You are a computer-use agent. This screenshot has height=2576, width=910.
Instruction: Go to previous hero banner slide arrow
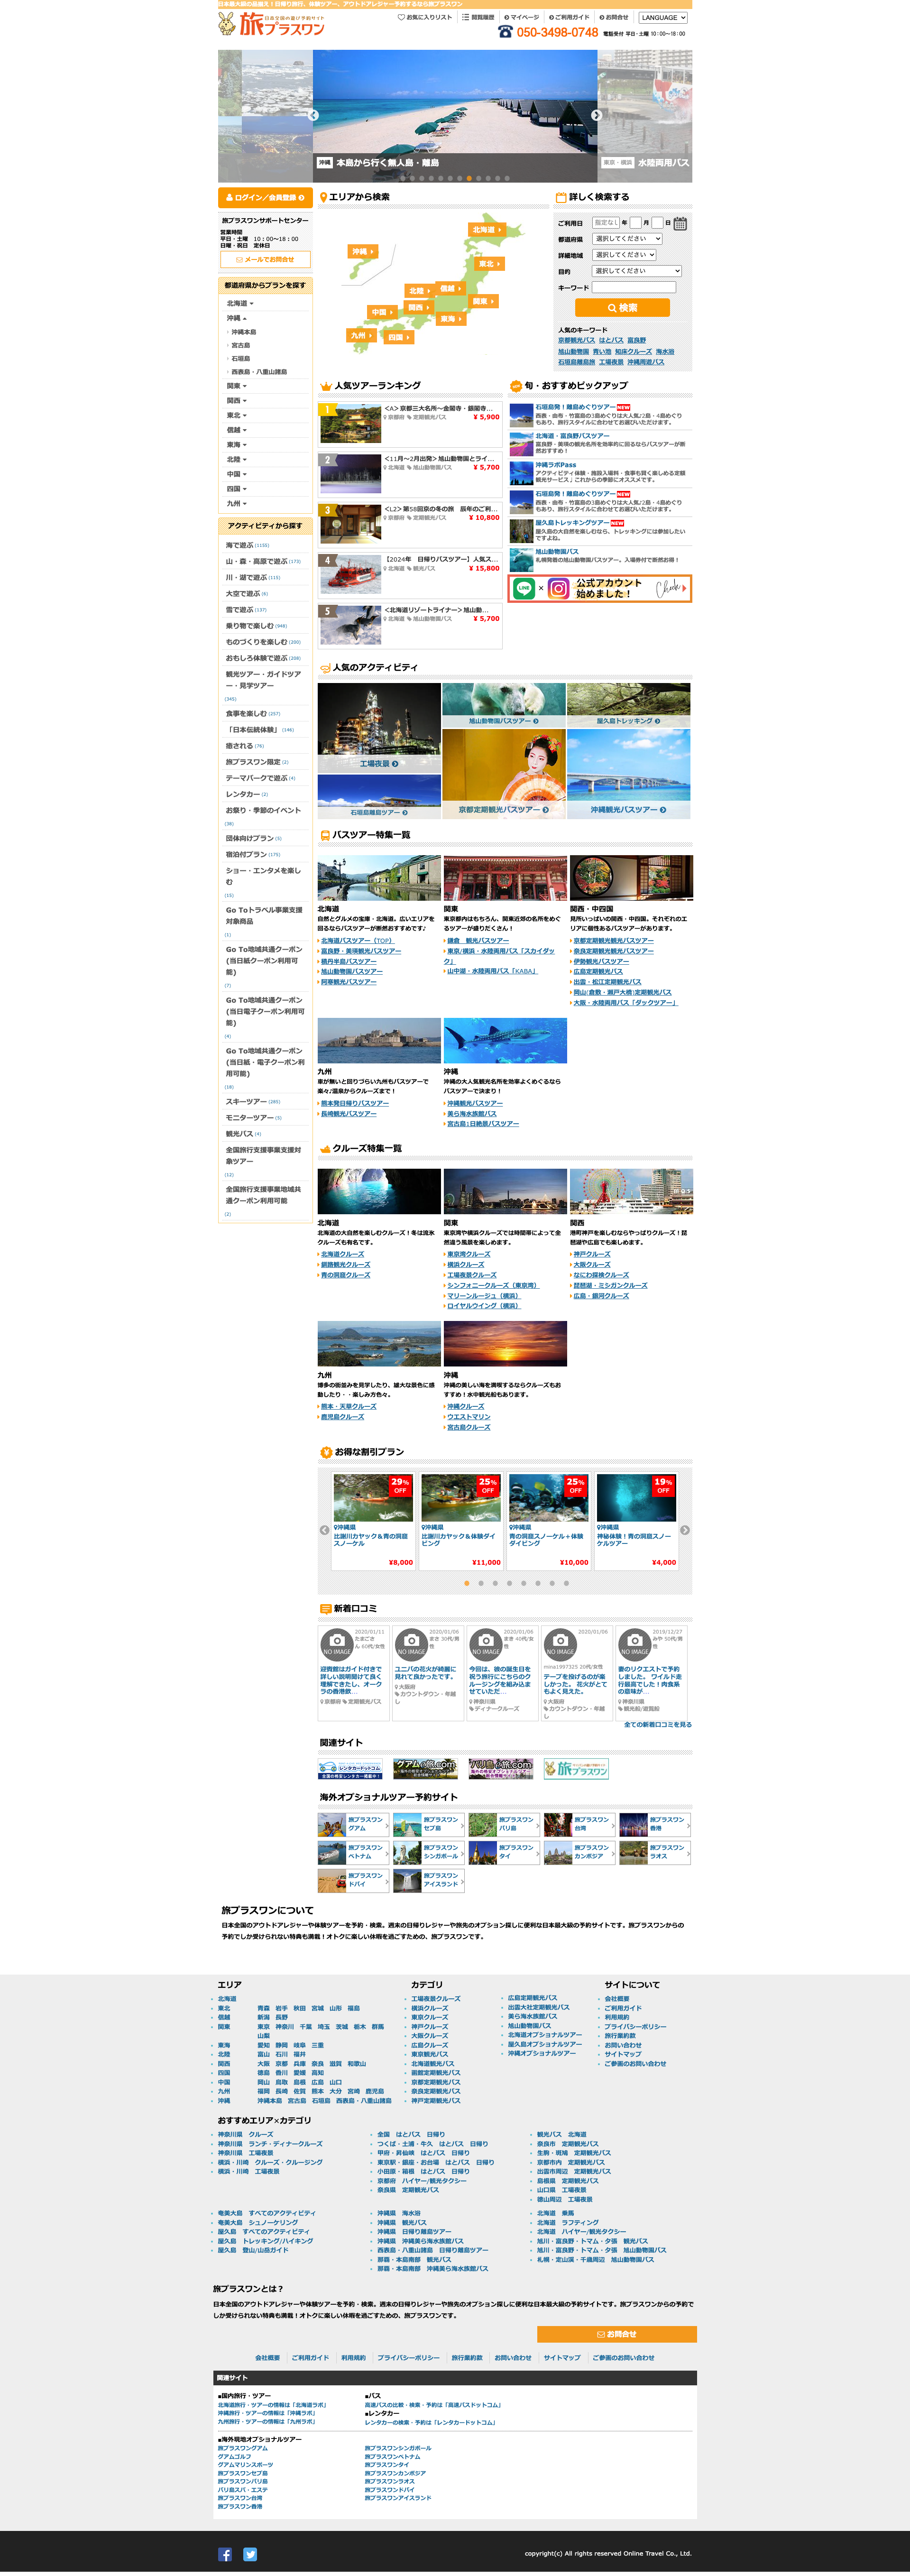pos(313,115)
